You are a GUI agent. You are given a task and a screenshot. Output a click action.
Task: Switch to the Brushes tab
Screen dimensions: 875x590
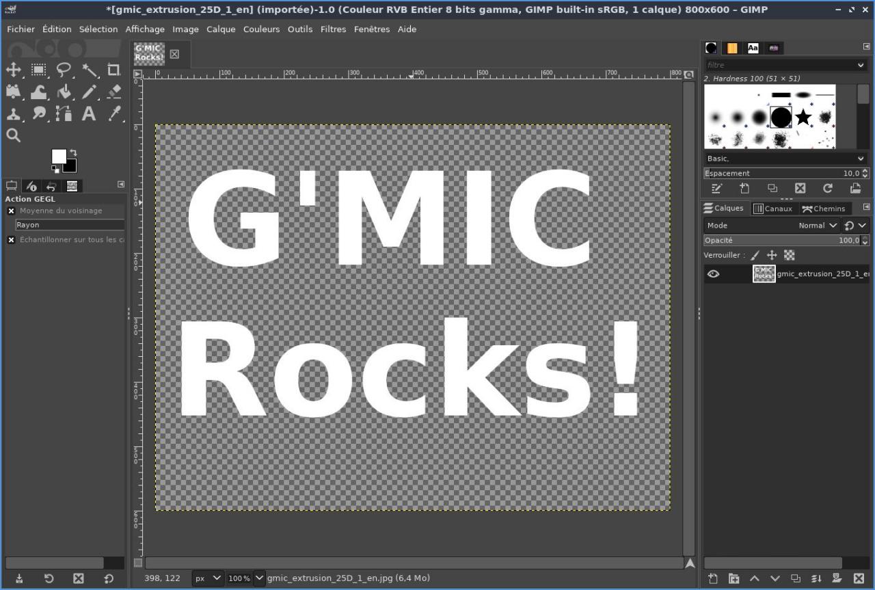pos(712,48)
